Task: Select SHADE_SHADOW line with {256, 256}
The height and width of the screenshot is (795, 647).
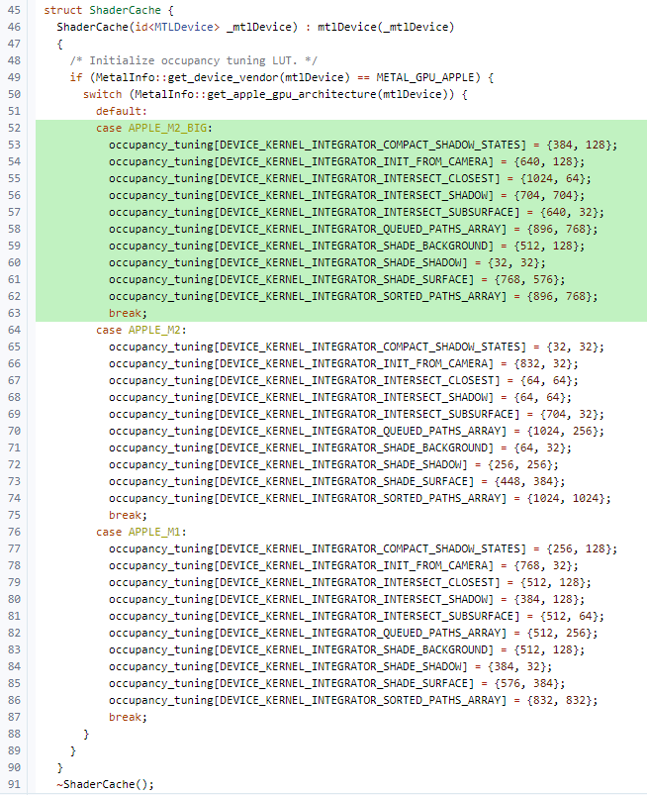Action: [333, 464]
